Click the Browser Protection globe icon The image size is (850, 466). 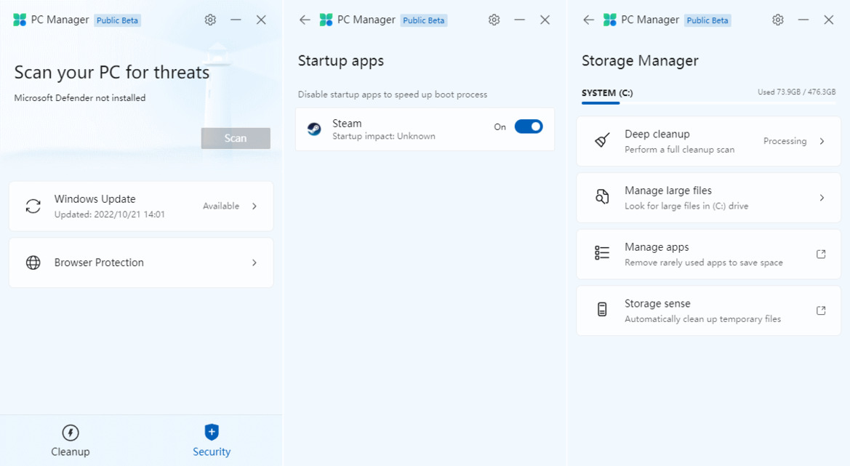pyautogui.click(x=33, y=262)
